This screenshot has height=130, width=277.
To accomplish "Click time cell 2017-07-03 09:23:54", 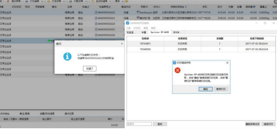I will point(257,49).
